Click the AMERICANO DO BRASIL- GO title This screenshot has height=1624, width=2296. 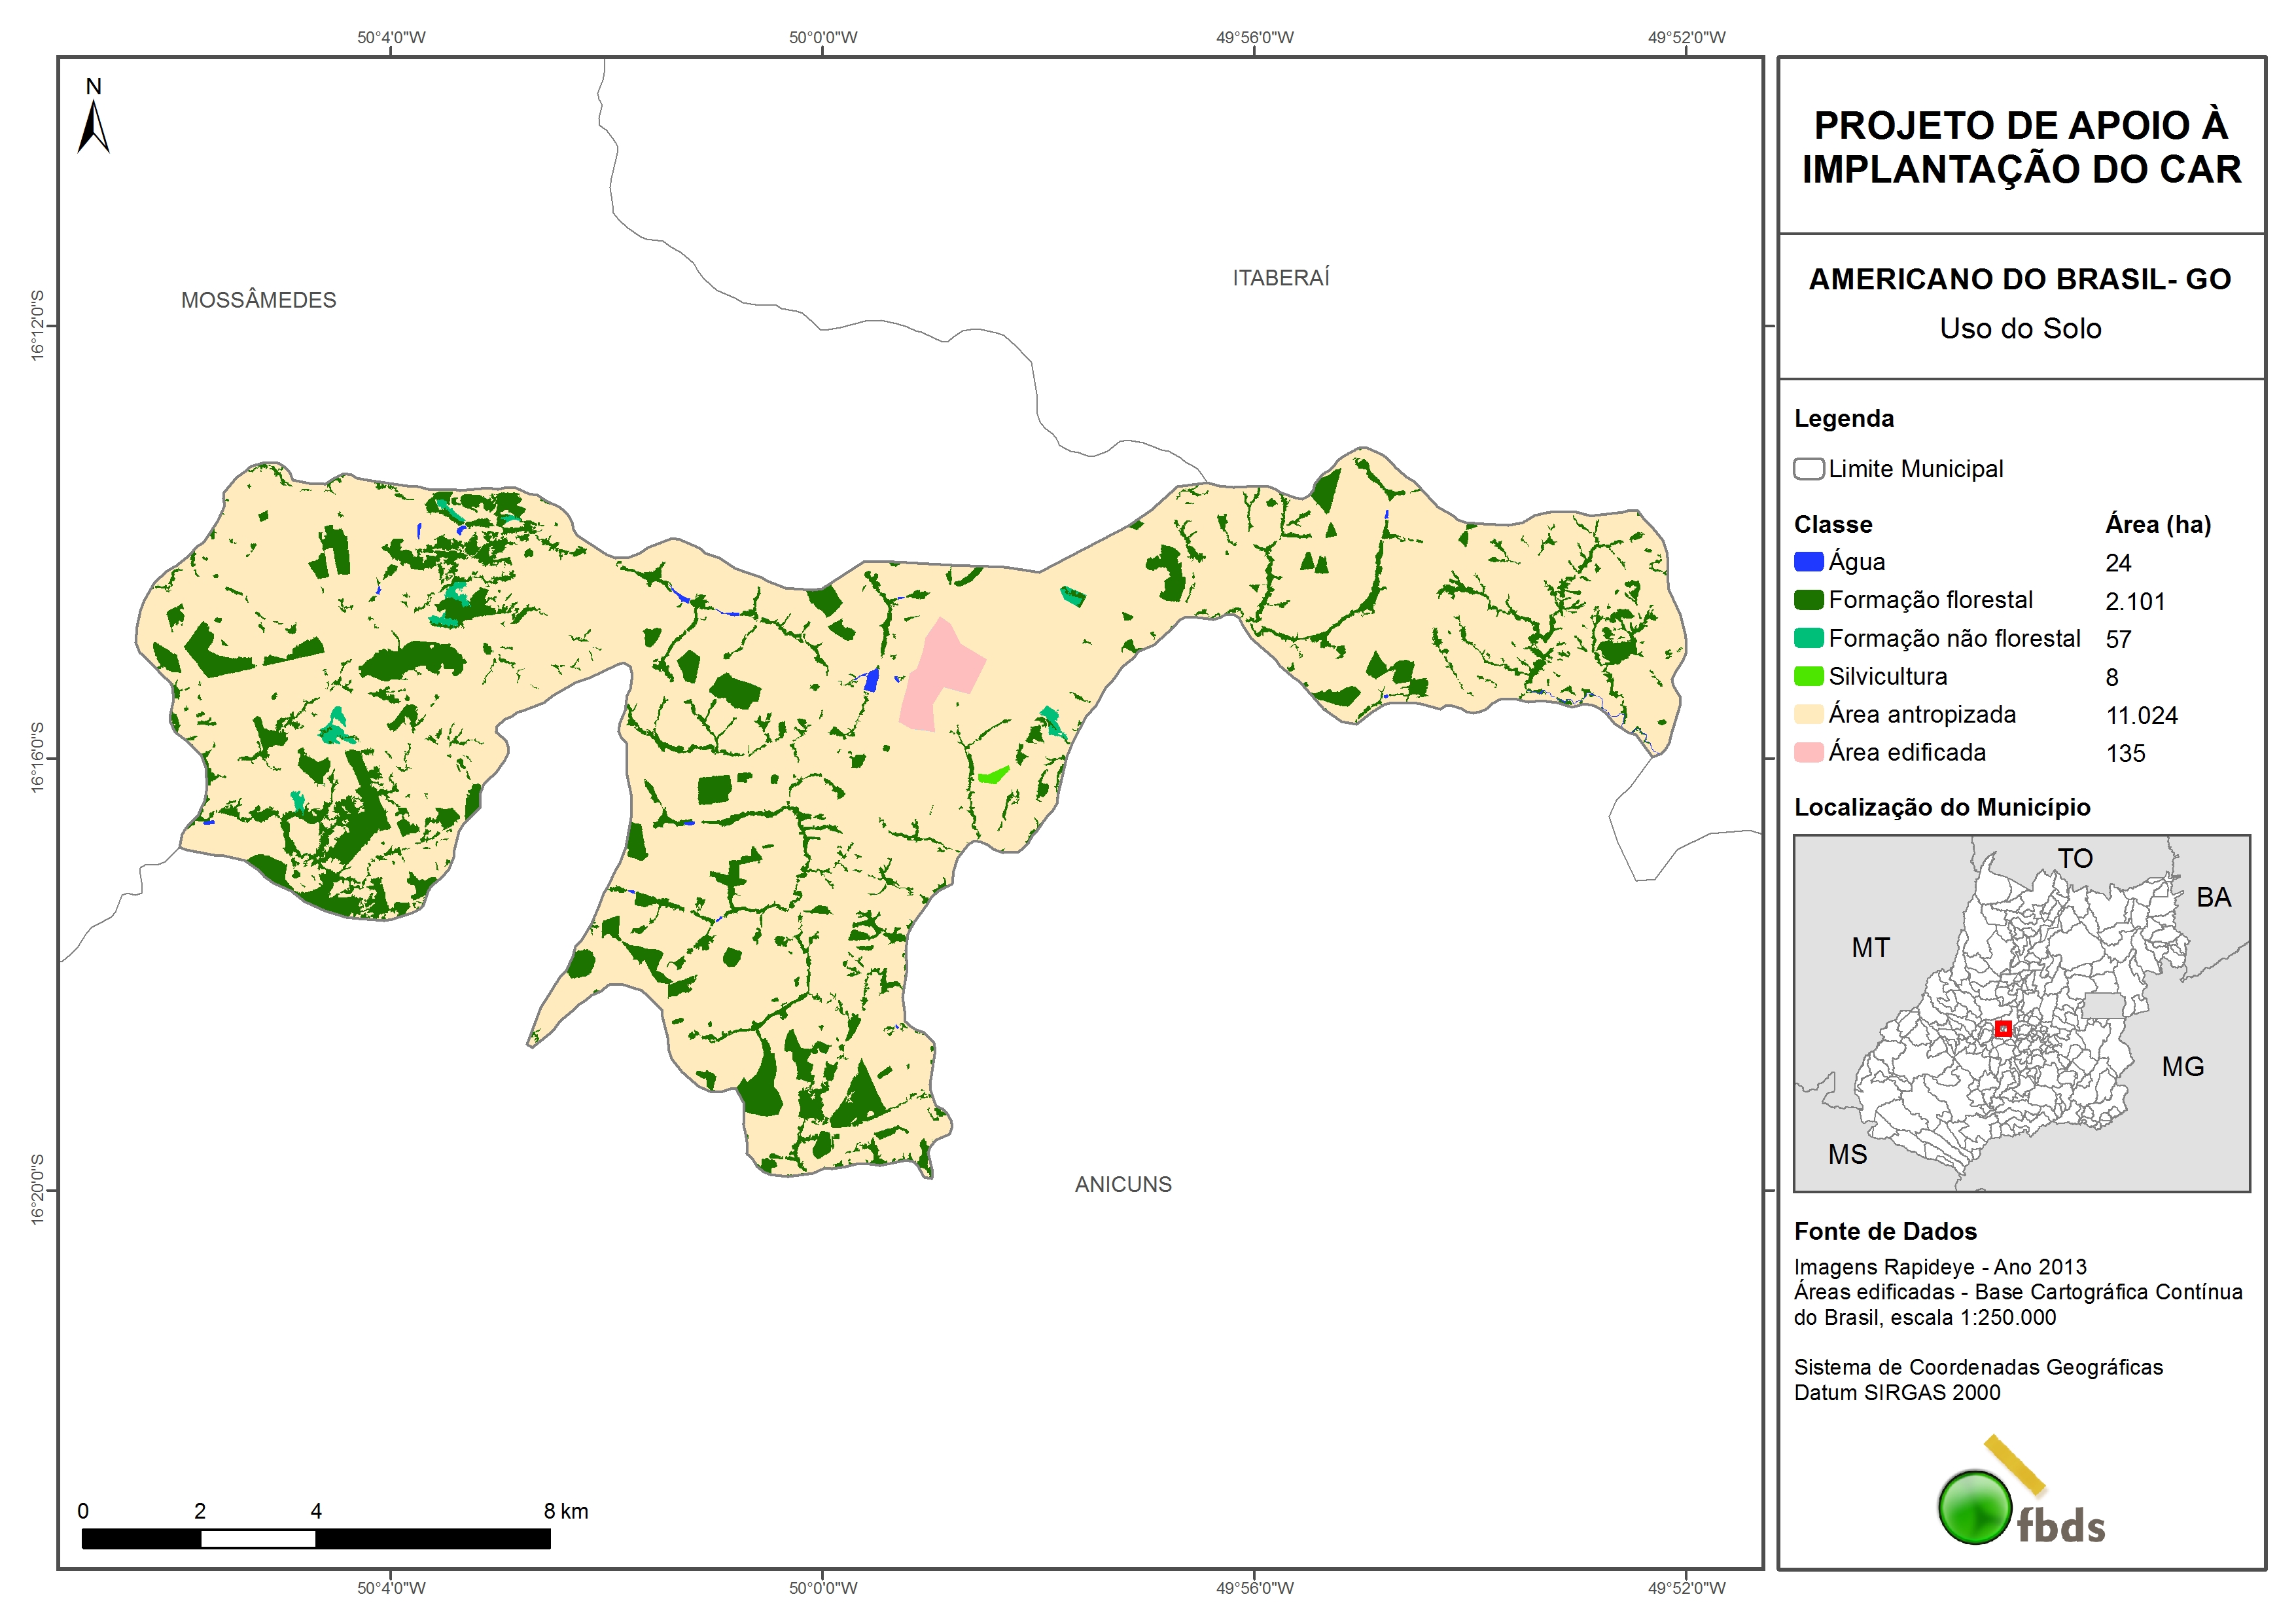pos(2019,279)
